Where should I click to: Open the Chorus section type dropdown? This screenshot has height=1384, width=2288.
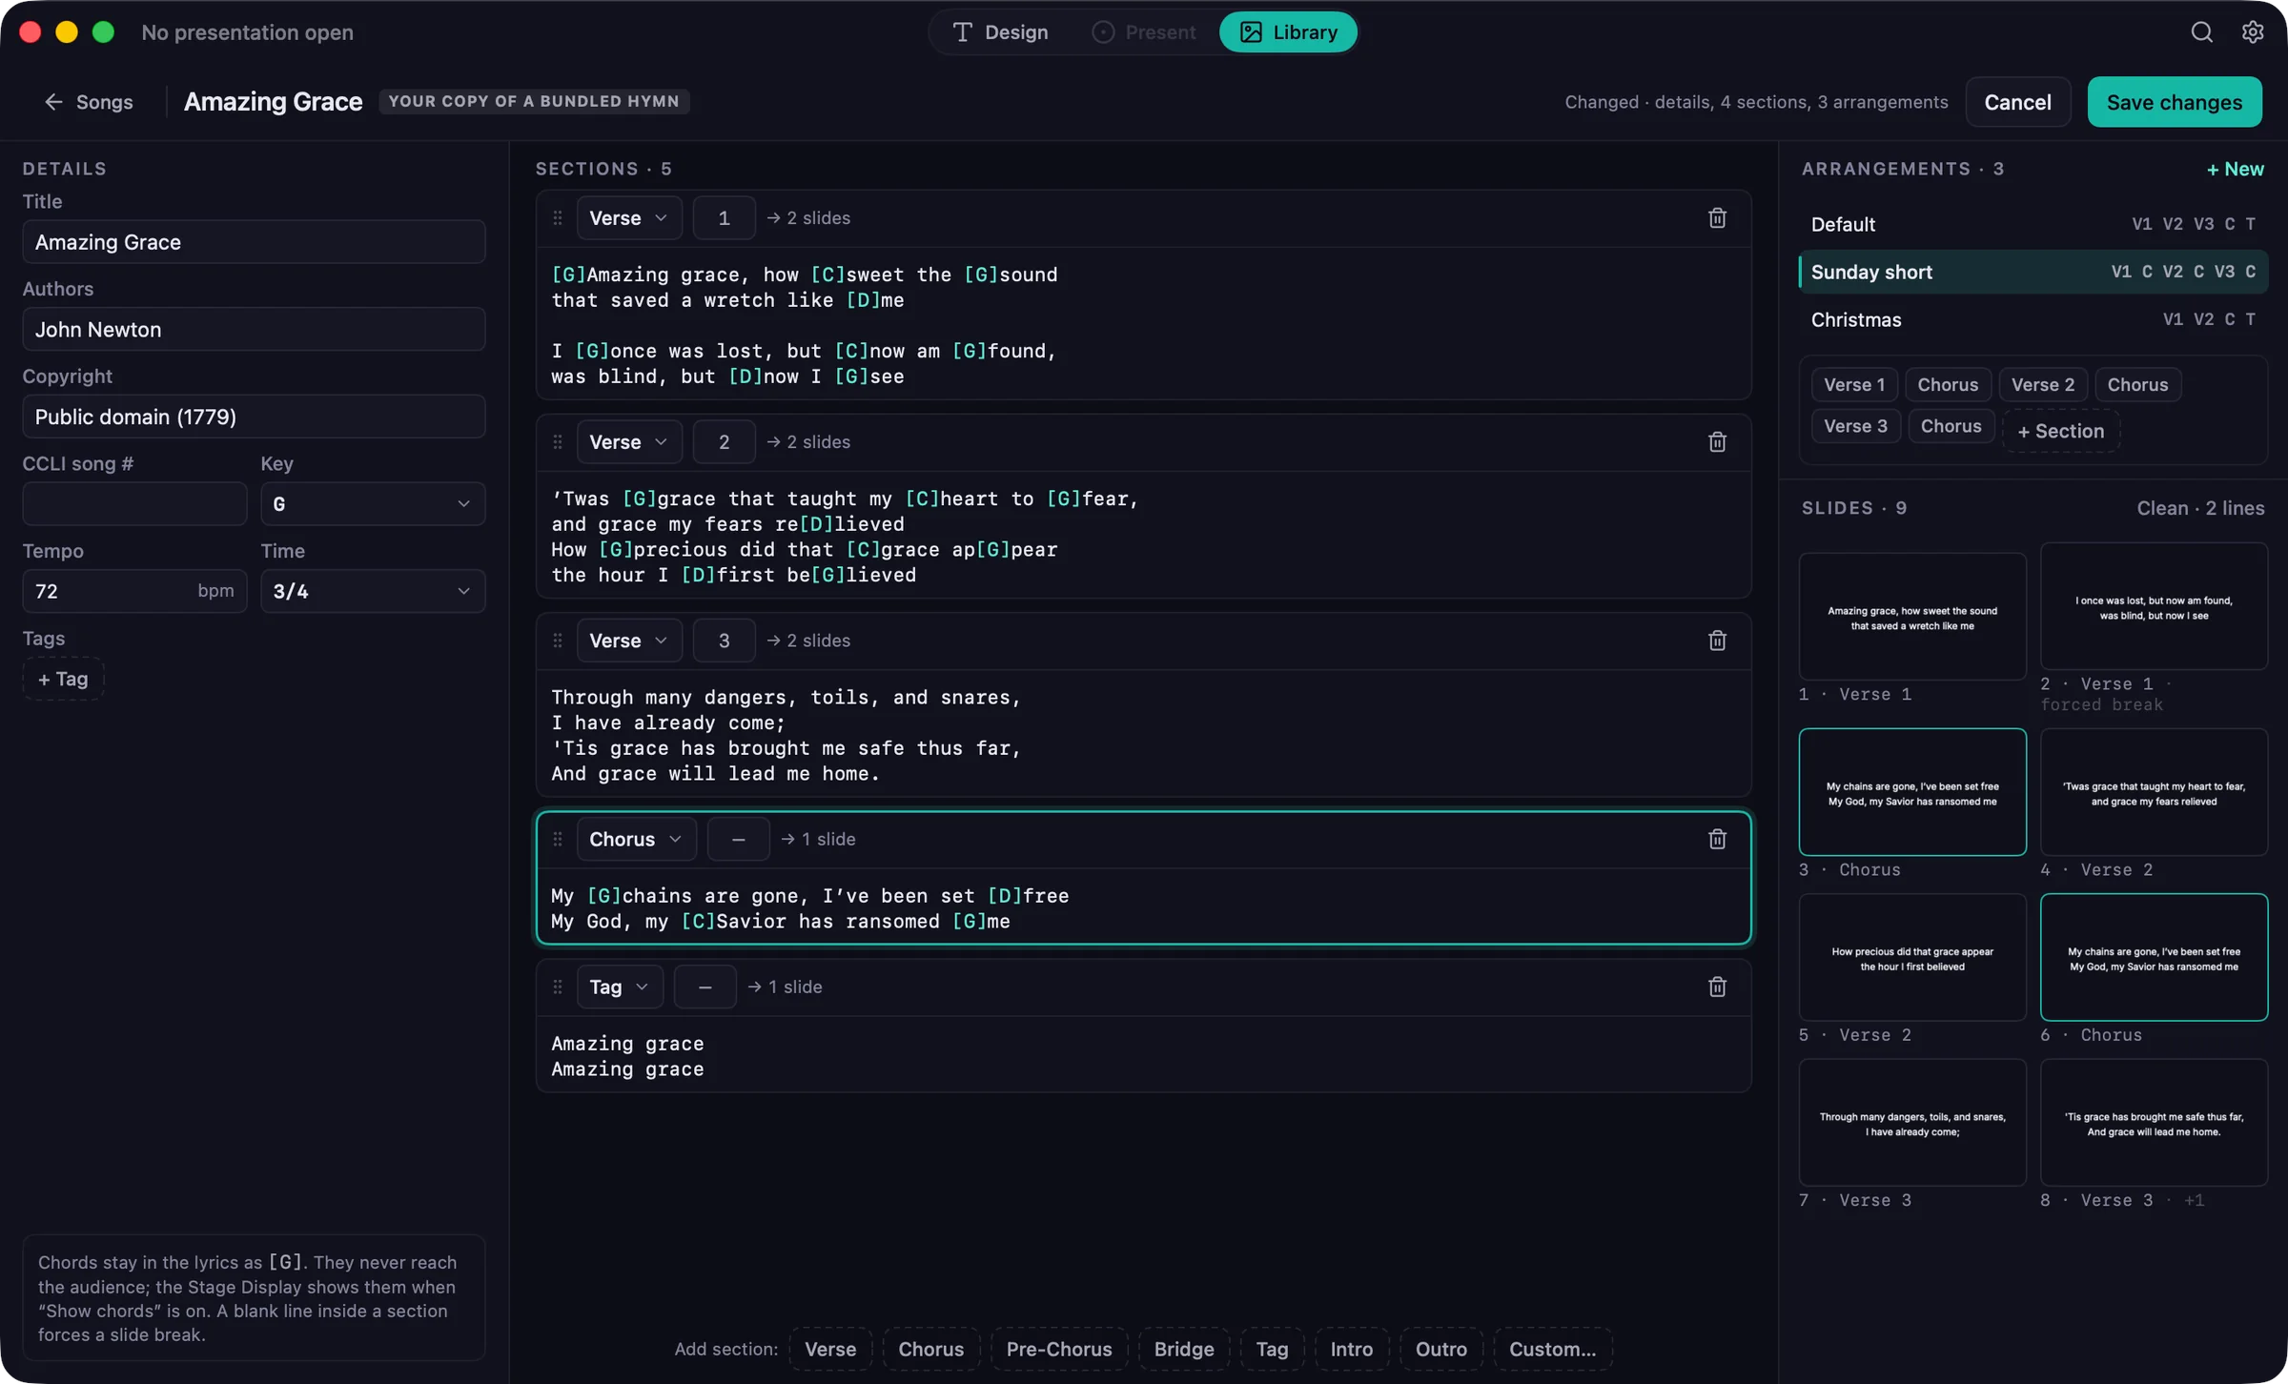(x=636, y=839)
